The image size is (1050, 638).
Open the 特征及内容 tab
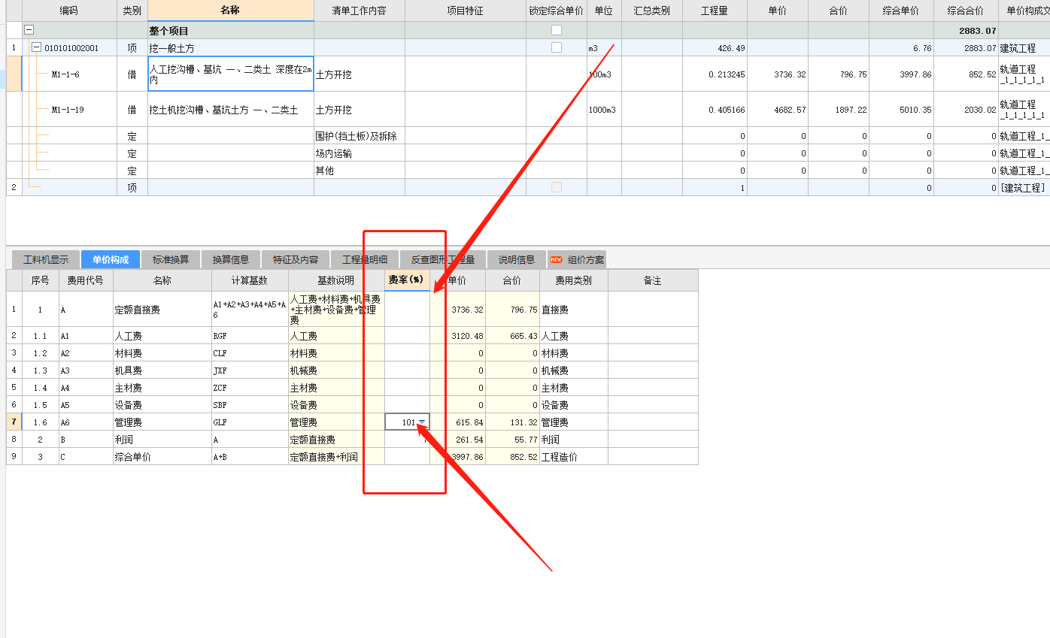(x=296, y=260)
